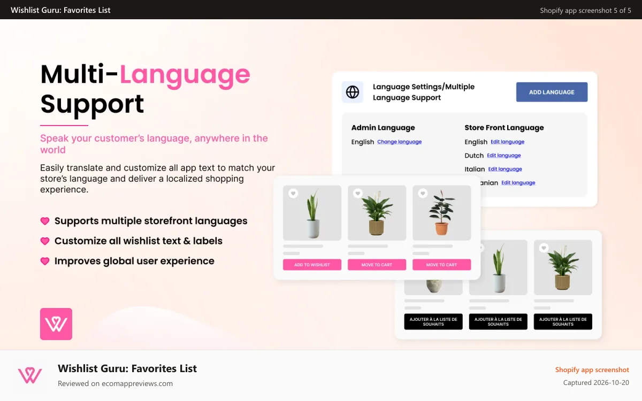Click 'Customize all wishlist text & labels' text
Viewport: 642px width, 401px height.
pyautogui.click(x=139, y=241)
